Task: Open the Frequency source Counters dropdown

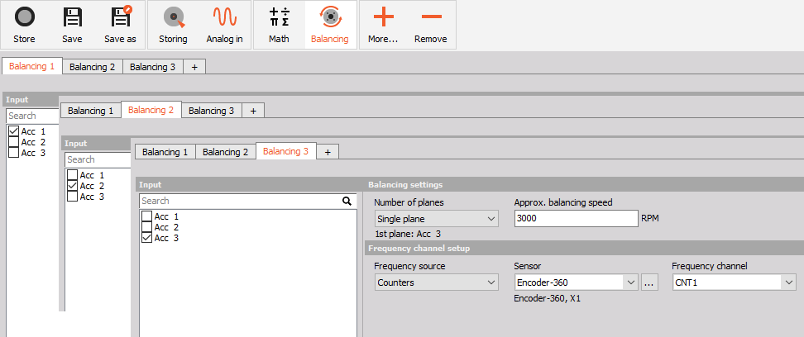Action: tap(437, 282)
